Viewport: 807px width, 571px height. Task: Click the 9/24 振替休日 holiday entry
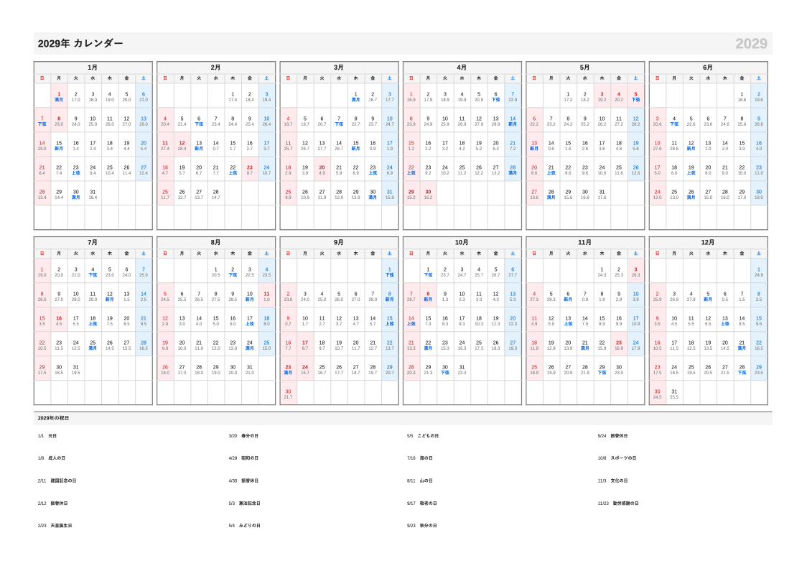(x=612, y=435)
